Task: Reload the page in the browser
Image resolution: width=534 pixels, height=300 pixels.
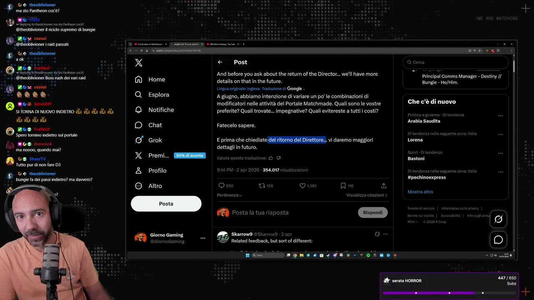Action: 141,50
